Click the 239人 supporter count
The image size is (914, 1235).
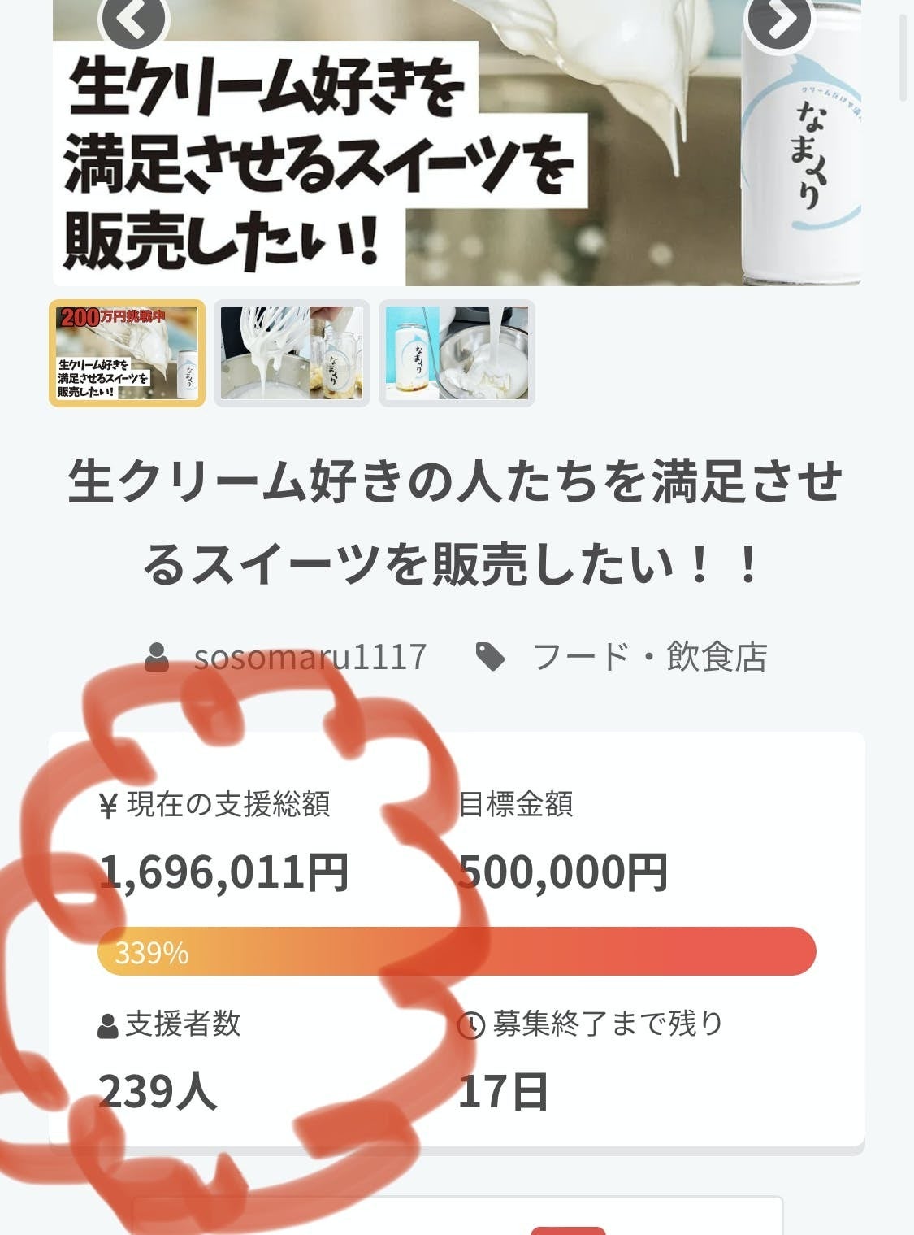pos(158,1091)
